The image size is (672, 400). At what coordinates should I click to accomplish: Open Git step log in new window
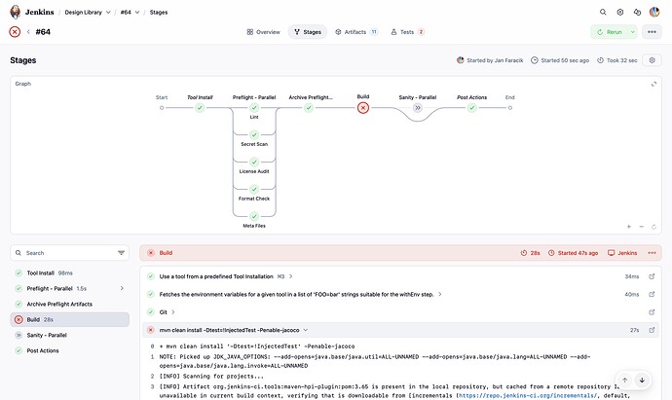tap(652, 312)
